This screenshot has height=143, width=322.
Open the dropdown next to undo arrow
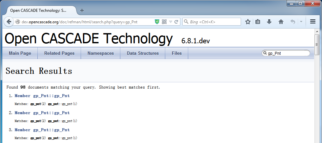tap(301, 22)
